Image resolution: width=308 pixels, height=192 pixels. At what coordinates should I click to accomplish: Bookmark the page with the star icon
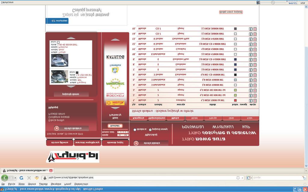tap(238, 178)
